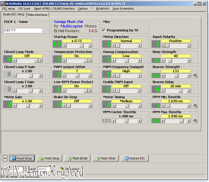Increase PPM Min Throttle with right arrow
209x182 pixels.
[189, 106]
